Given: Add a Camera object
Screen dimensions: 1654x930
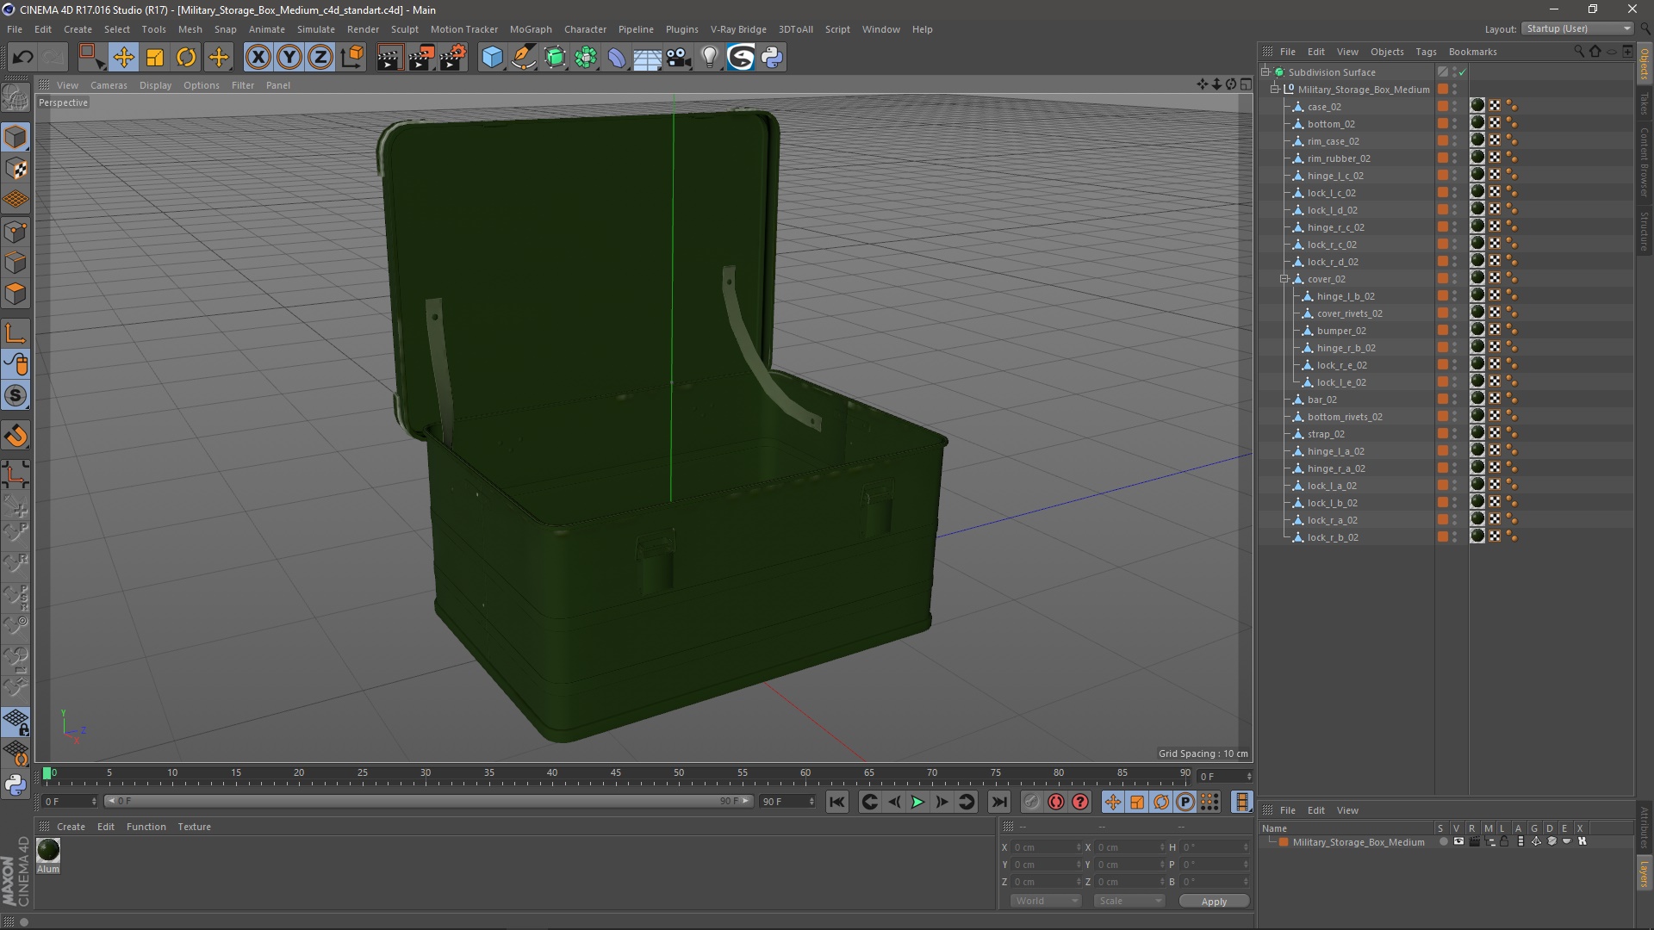Looking at the screenshot, I should pos(679,58).
